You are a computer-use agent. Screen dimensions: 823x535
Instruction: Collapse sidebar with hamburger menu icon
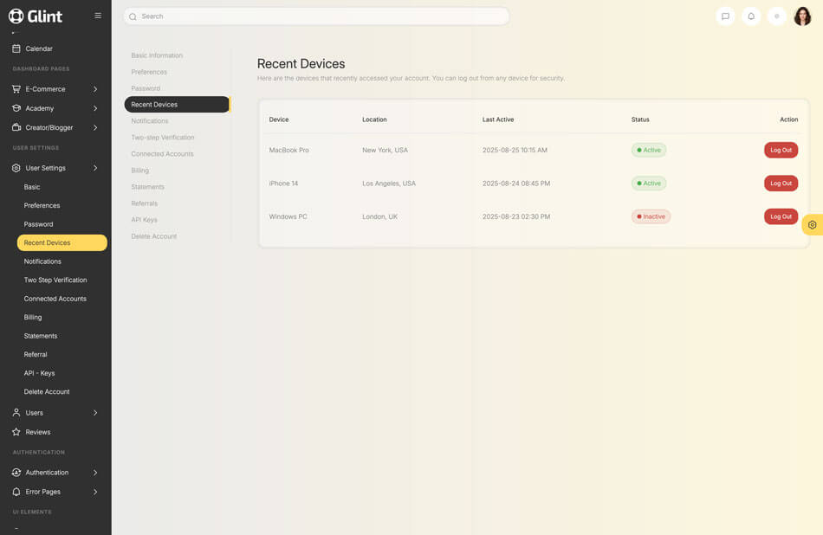[x=98, y=16]
